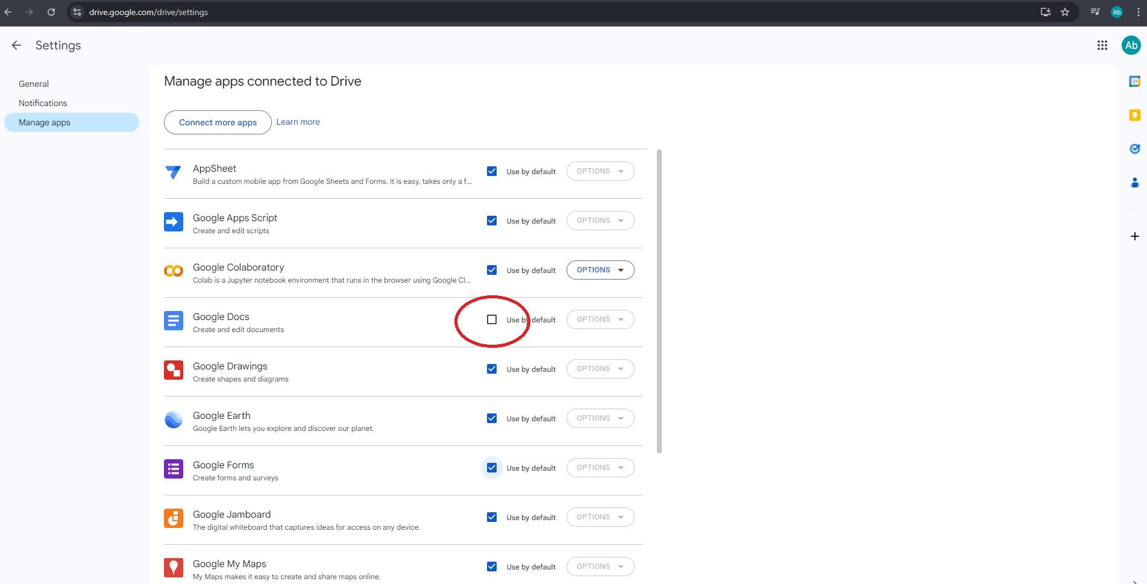Click Google Earth app name

pos(221,415)
